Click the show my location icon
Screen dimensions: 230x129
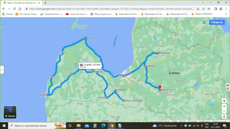pyautogui.click(x=224, y=101)
